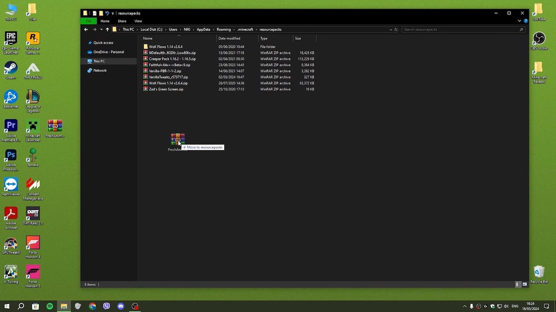Select Forza Horizon 4 desktop icon
The width and height of the screenshot is (556, 312).
click(33, 248)
